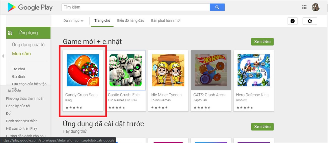Image resolution: width=328 pixels, height=143 pixels.
Task: Open Trò chơi category
Action: click(18, 69)
